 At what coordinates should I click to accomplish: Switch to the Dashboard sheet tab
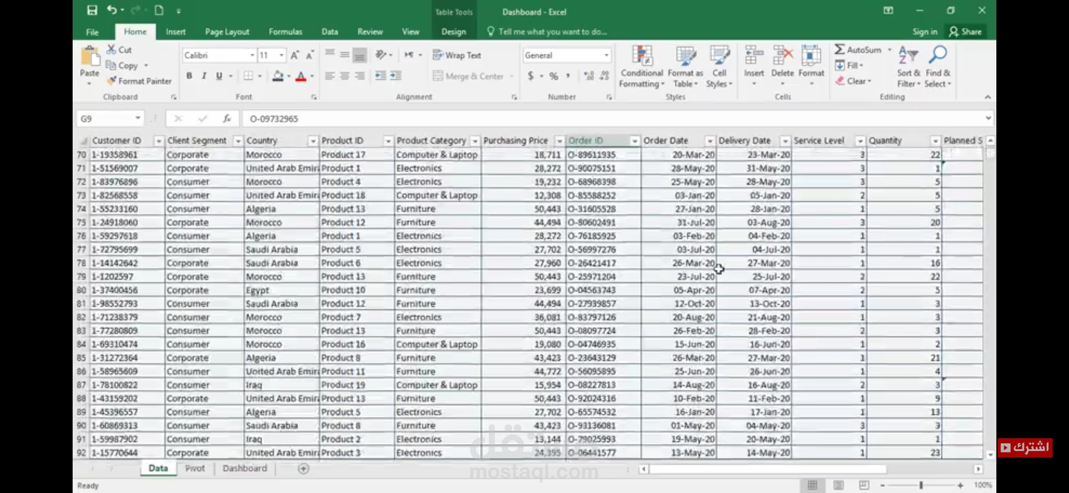pyautogui.click(x=244, y=468)
